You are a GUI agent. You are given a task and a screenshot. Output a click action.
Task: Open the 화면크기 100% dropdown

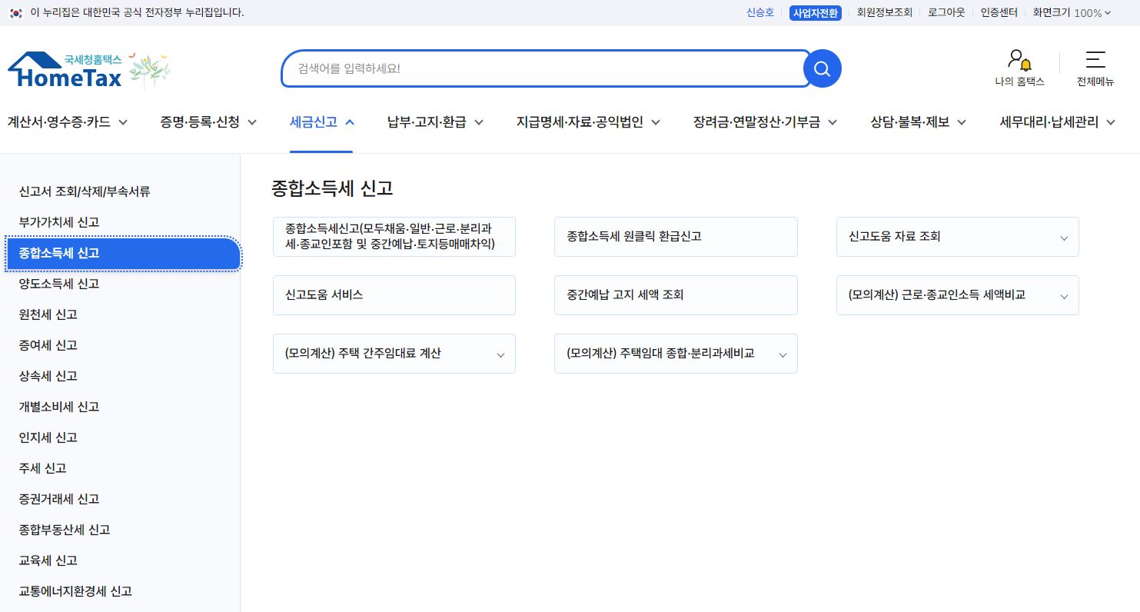(x=1072, y=12)
